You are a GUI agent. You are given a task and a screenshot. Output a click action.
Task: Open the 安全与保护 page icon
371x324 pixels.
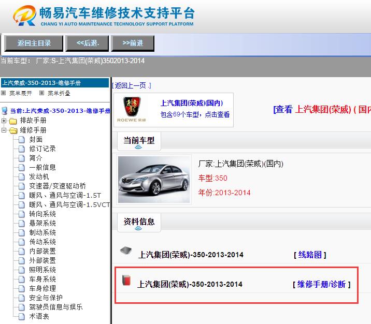tap(22, 298)
